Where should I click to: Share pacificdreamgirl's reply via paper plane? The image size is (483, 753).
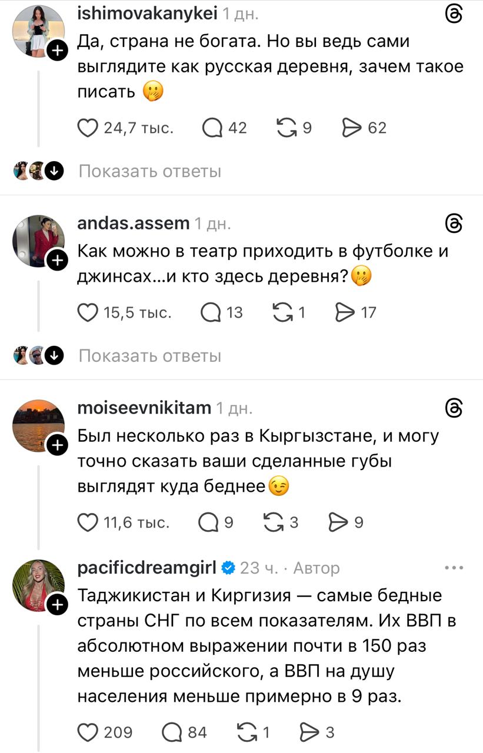click(308, 732)
